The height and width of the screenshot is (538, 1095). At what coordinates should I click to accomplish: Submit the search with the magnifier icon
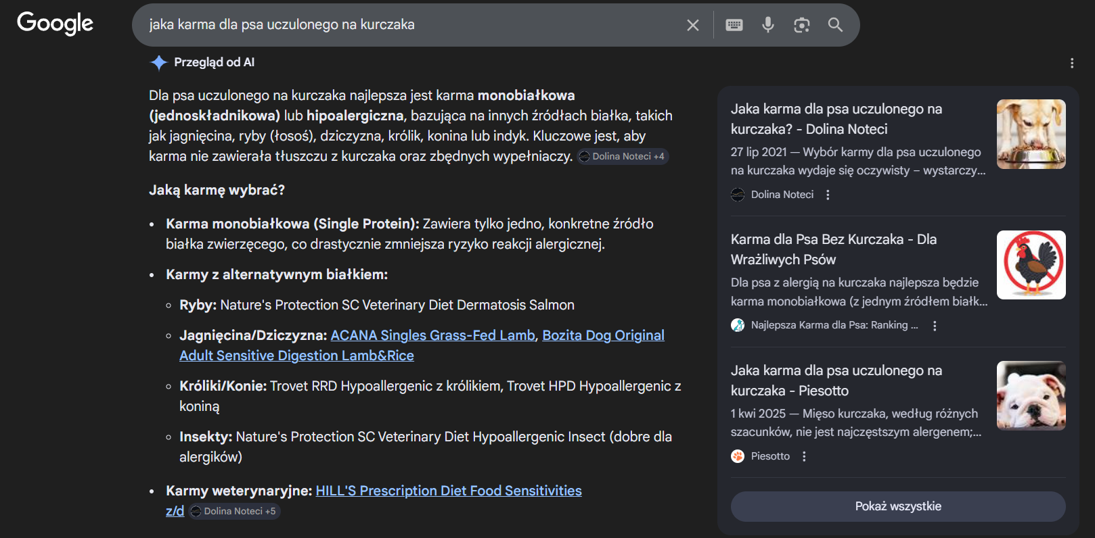[x=836, y=25]
